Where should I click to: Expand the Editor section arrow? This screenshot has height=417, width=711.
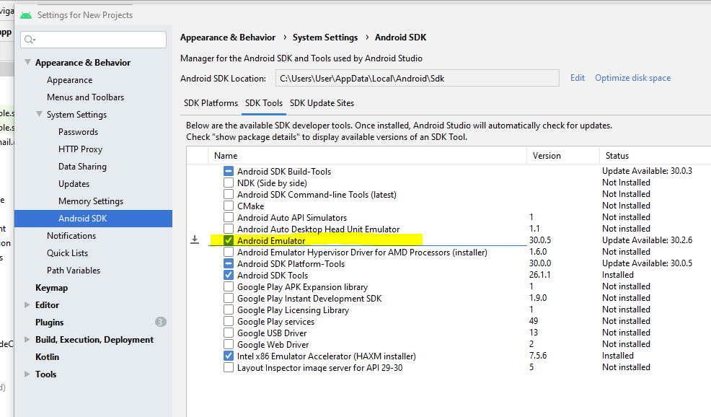[27, 305]
